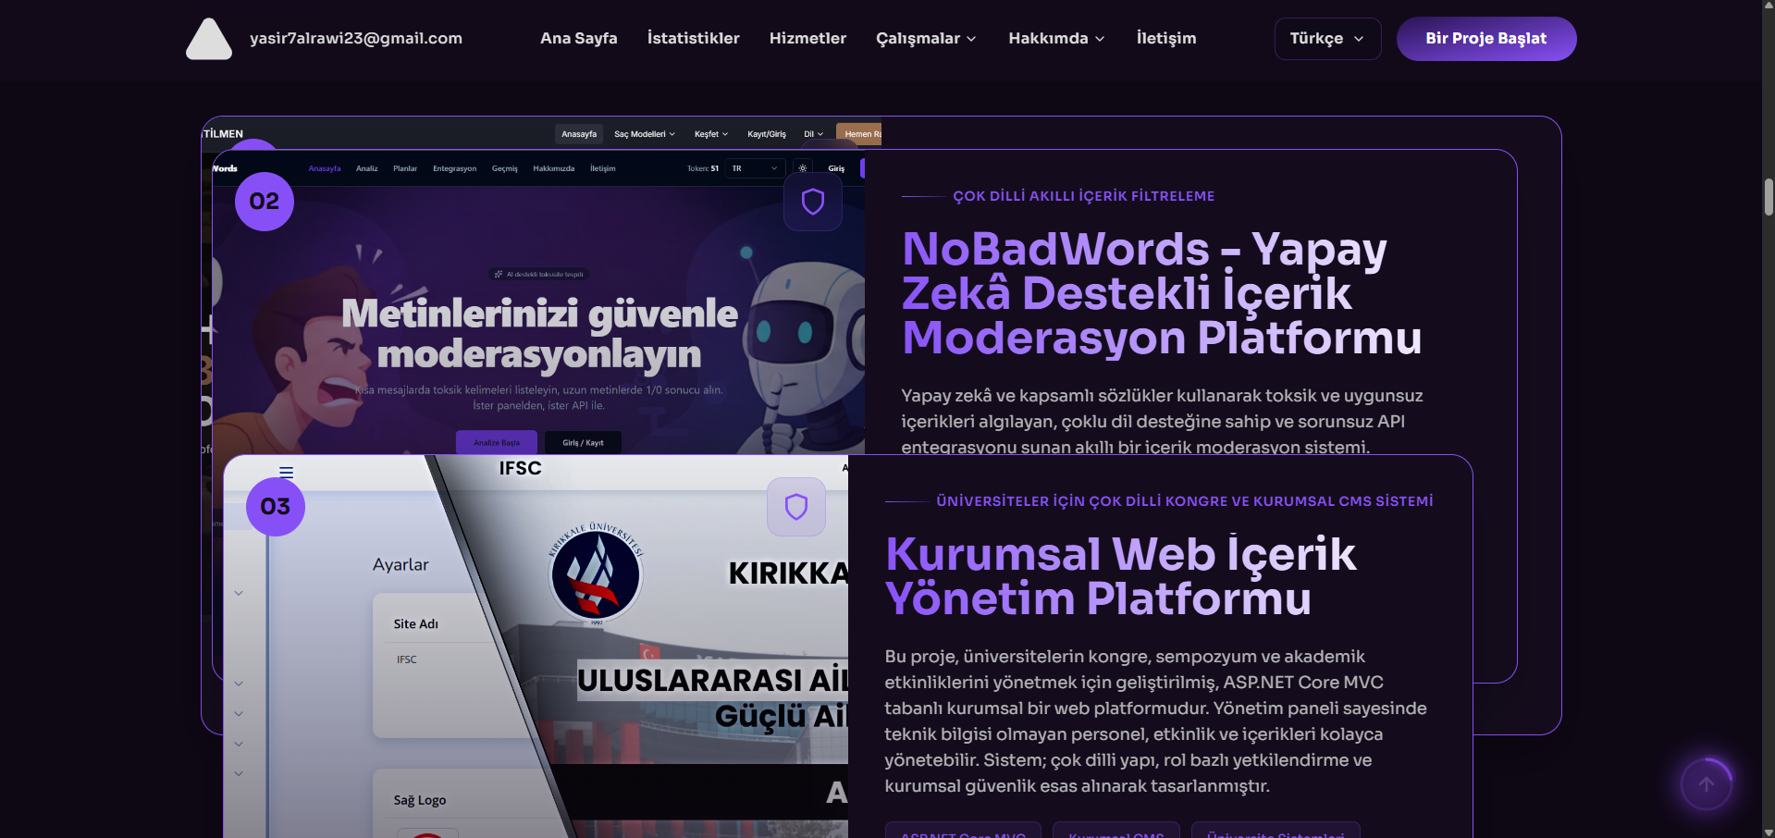Click the Token: 51 counter in the preview
Viewport: 1775px width, 838px height.
coord(702,168)
